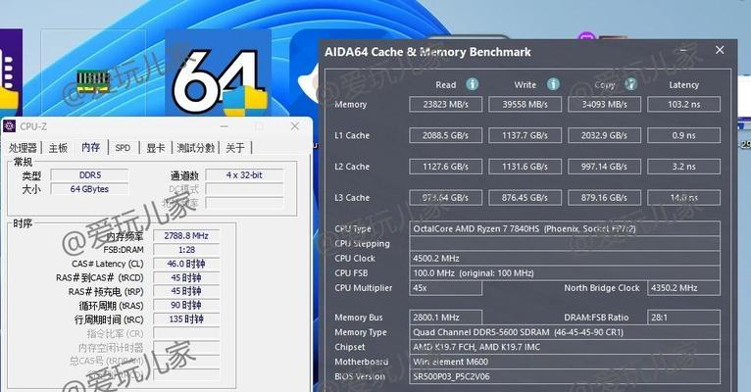This screenshot has width=751, height=392.
Task: Open the 关于 tab in CPU-Z
Action: pos(234,148)
